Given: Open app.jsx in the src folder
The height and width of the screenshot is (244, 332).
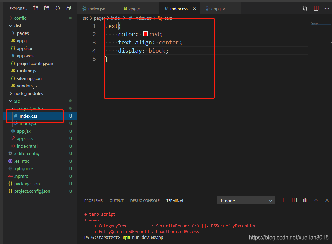Looking at the screenshot, I should coord(40,131).
